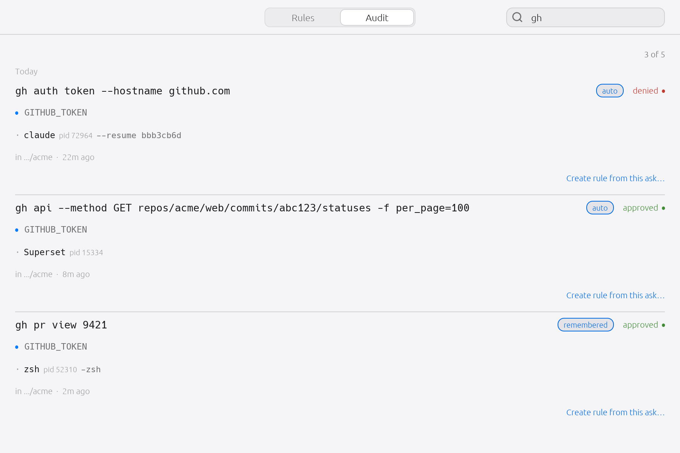The image size is (680, 453).
Task: Click the 22m ago timestamp
Action: pos(78,157)
